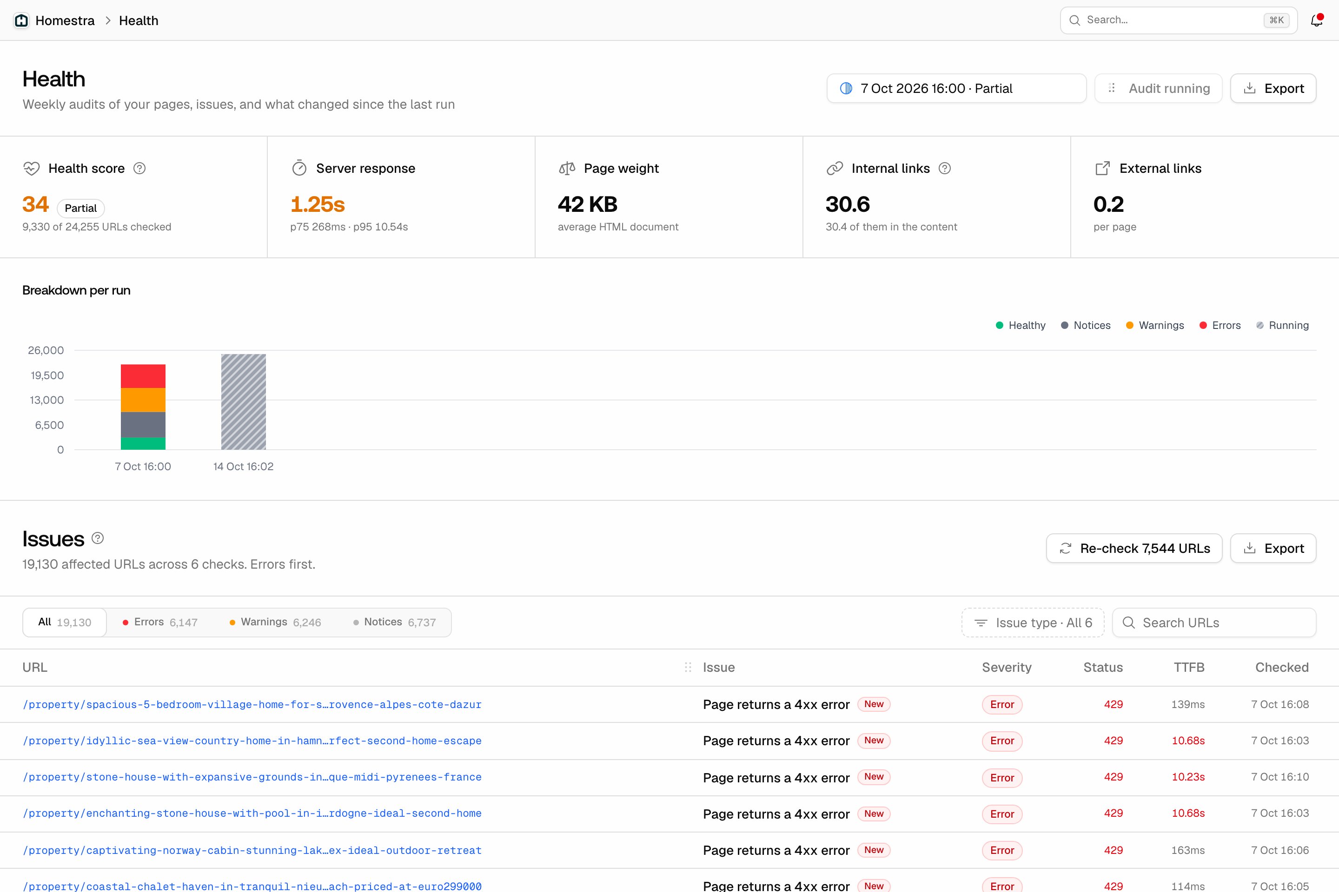Screen dimensions: 1339x892
Task: Click the Page weight scale icon
Action: [x=567, y=168]
